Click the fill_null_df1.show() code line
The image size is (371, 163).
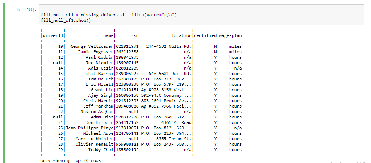pos(66,20)
